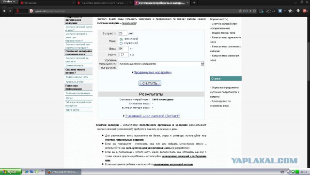This screenshot has height=175, width=310.
Task: Switch to the Yaplakal tab
Action: point(47,3)
